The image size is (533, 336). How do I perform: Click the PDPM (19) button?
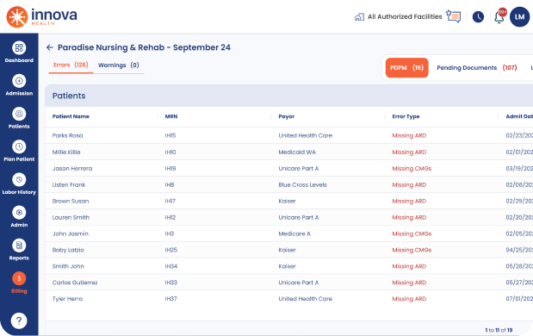pyautogui.click(x=407, y=68)
